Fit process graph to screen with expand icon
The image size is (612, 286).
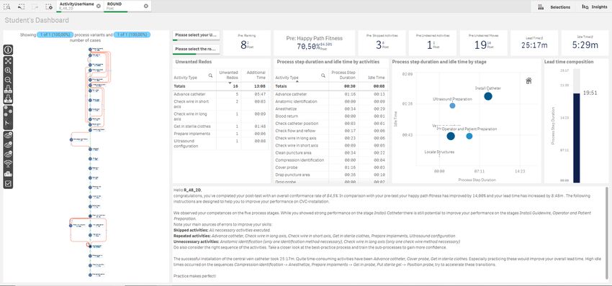pos(8,61)
